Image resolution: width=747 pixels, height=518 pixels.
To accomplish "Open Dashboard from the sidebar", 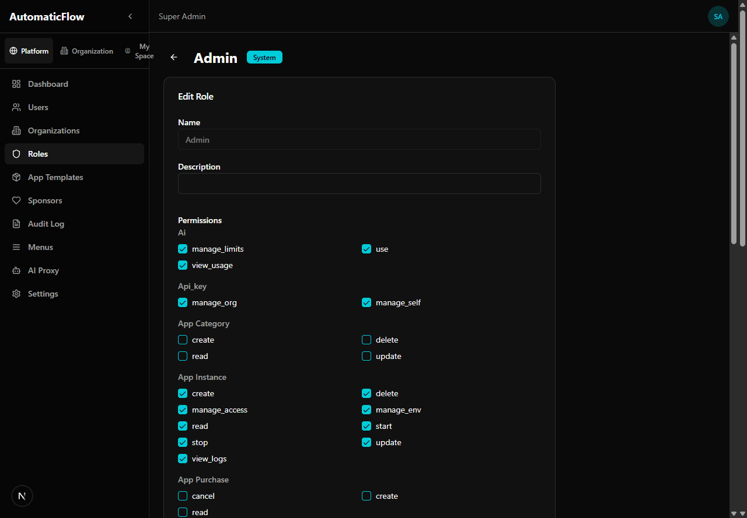I will tap(75, 84).
